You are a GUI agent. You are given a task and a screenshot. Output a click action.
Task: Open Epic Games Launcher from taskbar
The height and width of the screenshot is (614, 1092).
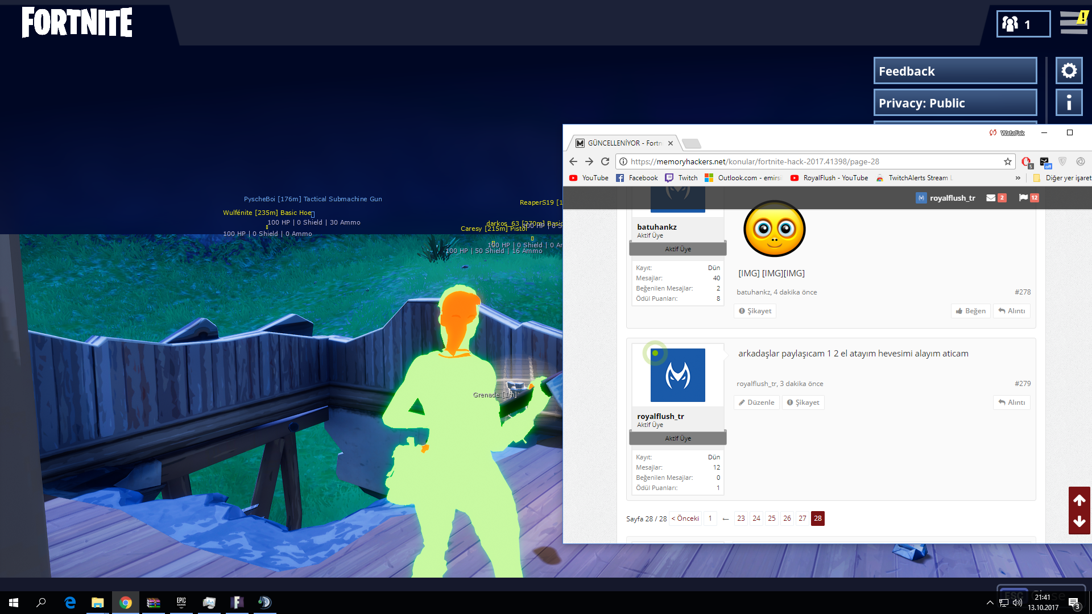[181, 603]
